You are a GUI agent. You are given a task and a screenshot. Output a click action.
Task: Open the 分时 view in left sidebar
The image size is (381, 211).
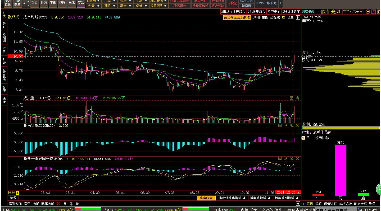pos(4,25)
